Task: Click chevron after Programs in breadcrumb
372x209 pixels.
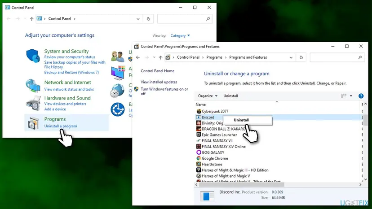Action: (x=226, y=57)
